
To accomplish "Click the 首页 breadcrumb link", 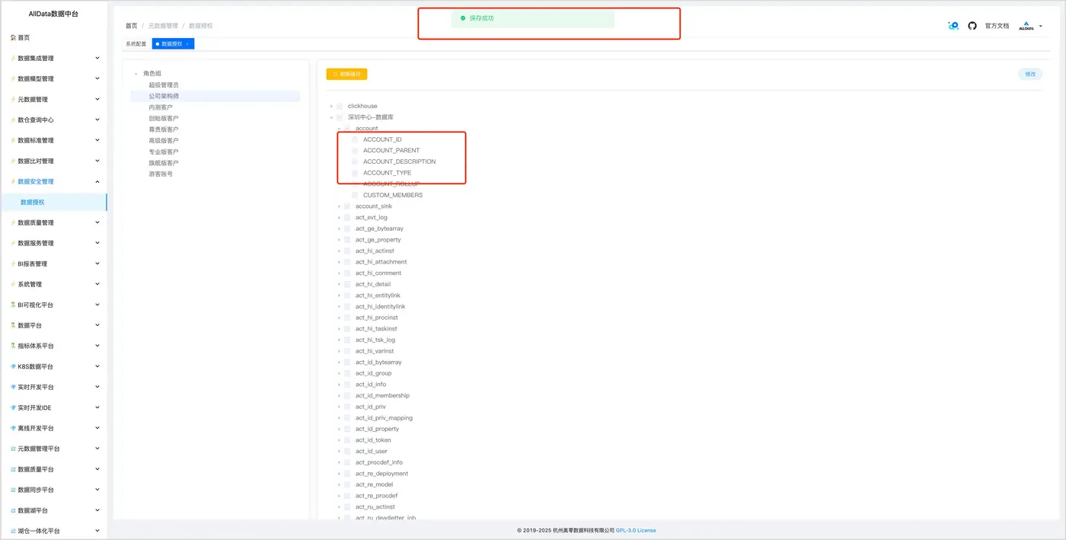I will coord(132,26).
